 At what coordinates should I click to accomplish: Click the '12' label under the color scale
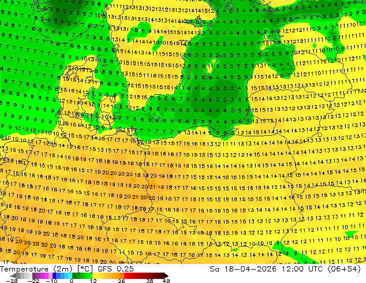(94, 281)
